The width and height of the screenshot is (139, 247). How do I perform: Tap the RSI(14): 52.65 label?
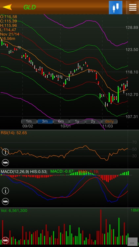point(14,133)
